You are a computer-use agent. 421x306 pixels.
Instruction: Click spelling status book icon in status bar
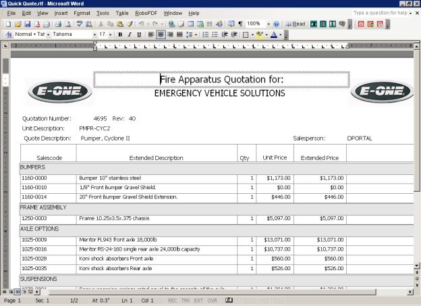click(229, 300)
